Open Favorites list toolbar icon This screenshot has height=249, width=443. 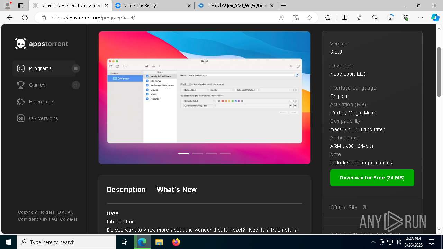click(x=360, y=18)
